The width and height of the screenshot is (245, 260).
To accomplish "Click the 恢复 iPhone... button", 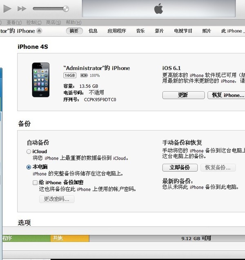I will tap(226, 95).
